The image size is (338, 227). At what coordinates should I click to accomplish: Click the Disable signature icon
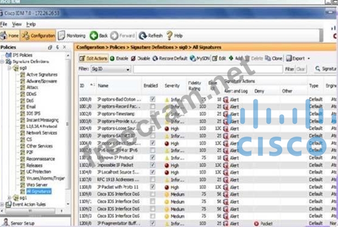coord(140,58)
